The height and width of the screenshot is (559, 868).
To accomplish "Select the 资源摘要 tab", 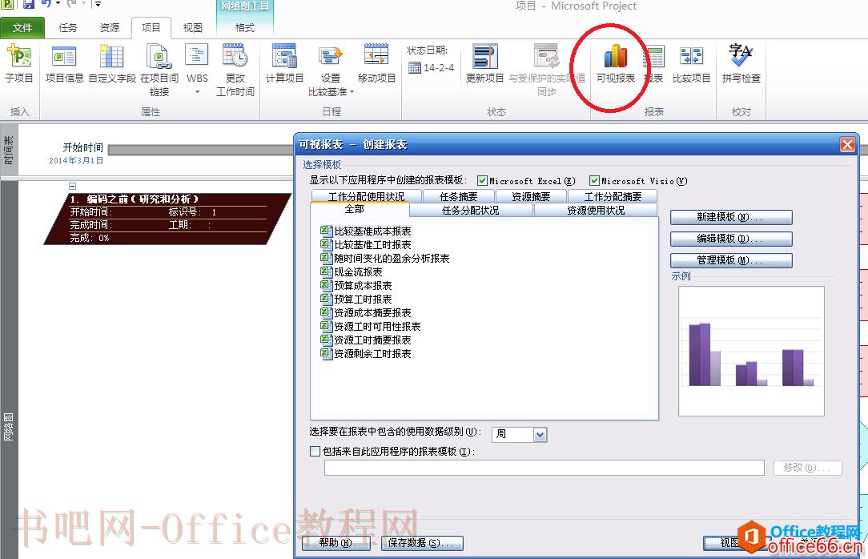I will [531, 196].
